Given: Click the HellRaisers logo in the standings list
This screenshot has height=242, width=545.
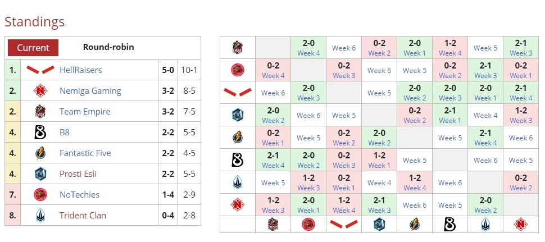Looking at the screenshot, I should (x=40, y=70).
